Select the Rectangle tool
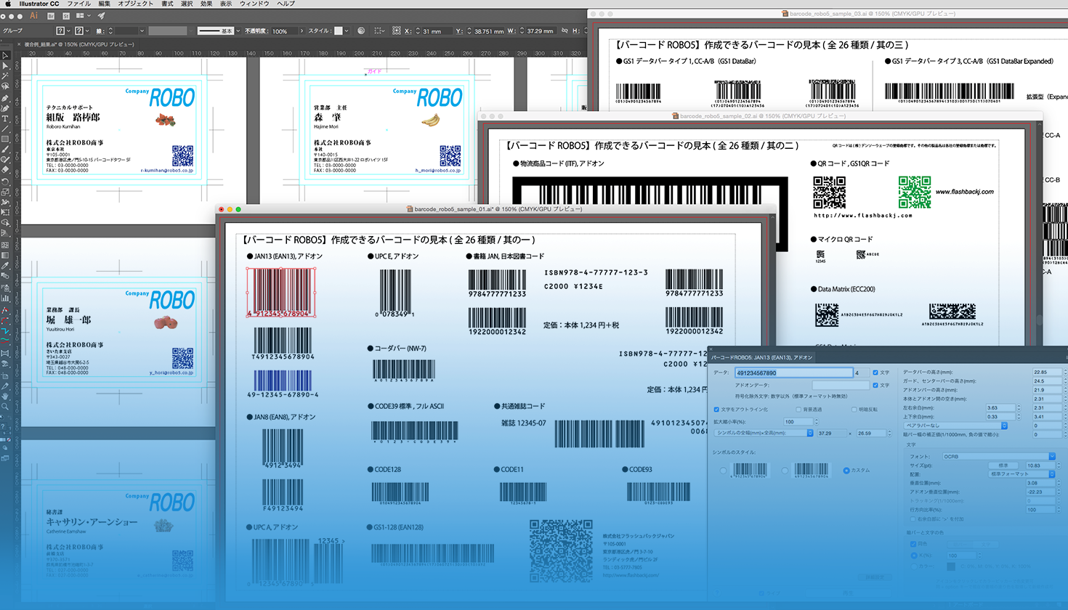Viewport: 1068px width, 610px height. [x=5, y=139]
